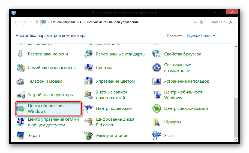Click the vertical scrollbar down arrow
Image resolution: width=249 pixels, height=153 pixels.
(236, 139)
